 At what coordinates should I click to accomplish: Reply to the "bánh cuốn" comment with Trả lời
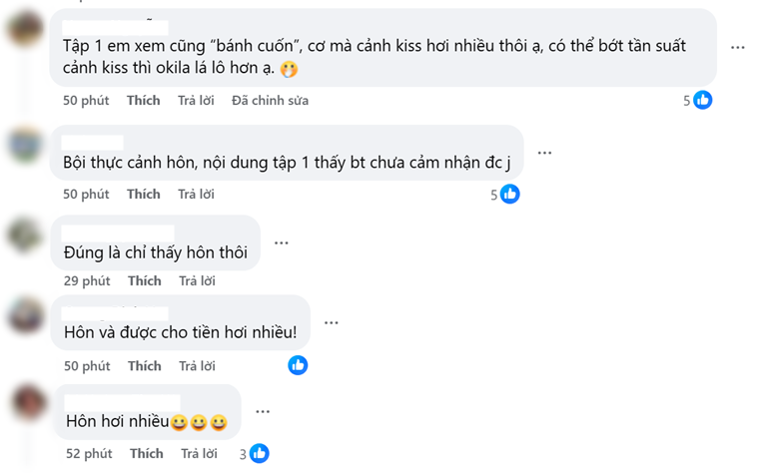(196, 101)
